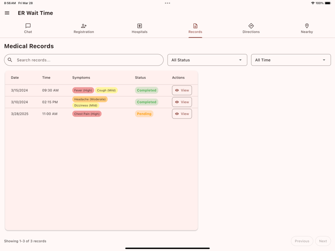
Task: Switch to the Chat tab label
Action: point(28,32)
